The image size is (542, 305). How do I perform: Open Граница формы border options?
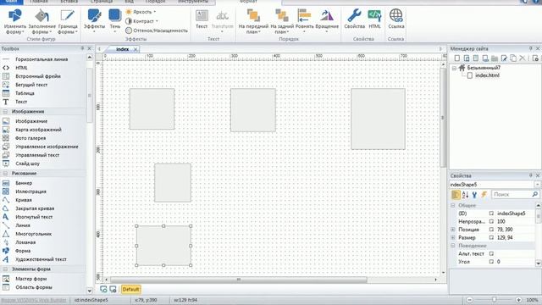point(68,21)
